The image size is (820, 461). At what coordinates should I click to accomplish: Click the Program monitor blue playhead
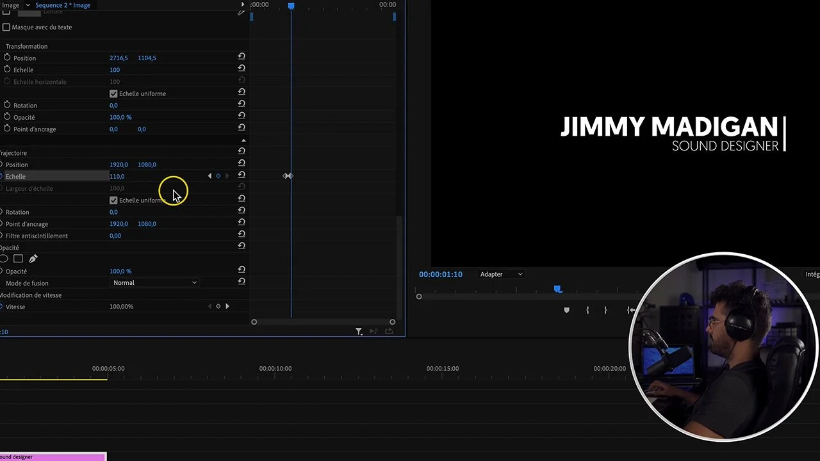click(x=558, y=289)
